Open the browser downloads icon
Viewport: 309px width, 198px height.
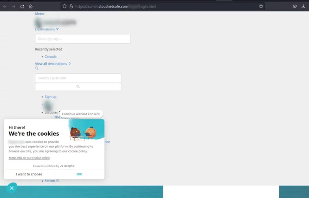[x=303, y=6]
